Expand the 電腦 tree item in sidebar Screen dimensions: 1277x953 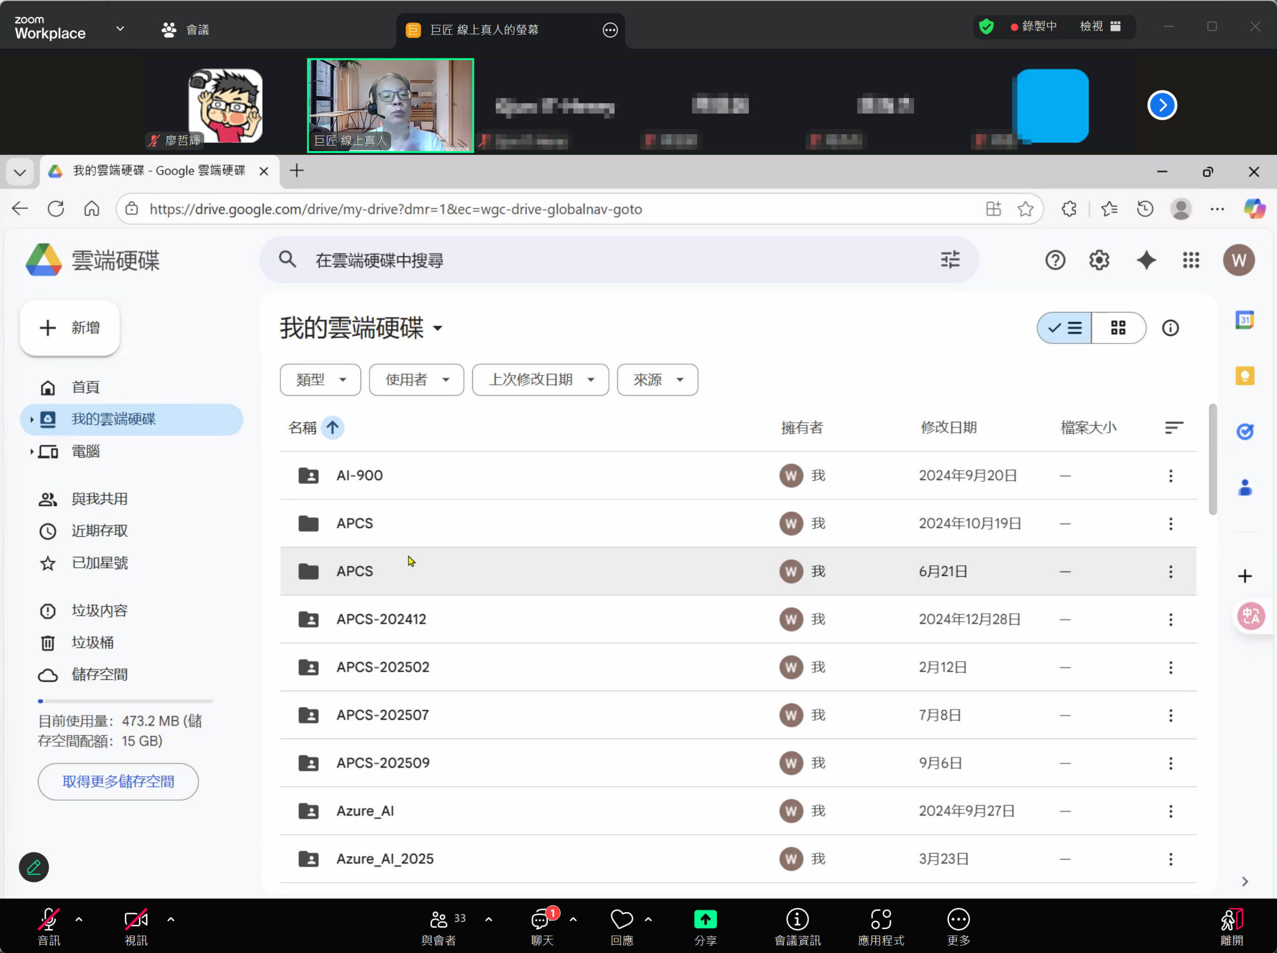[32, 452]
